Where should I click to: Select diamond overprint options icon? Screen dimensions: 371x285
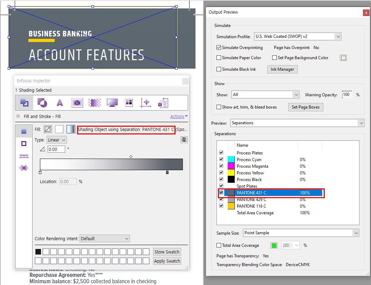click(24, 168)
